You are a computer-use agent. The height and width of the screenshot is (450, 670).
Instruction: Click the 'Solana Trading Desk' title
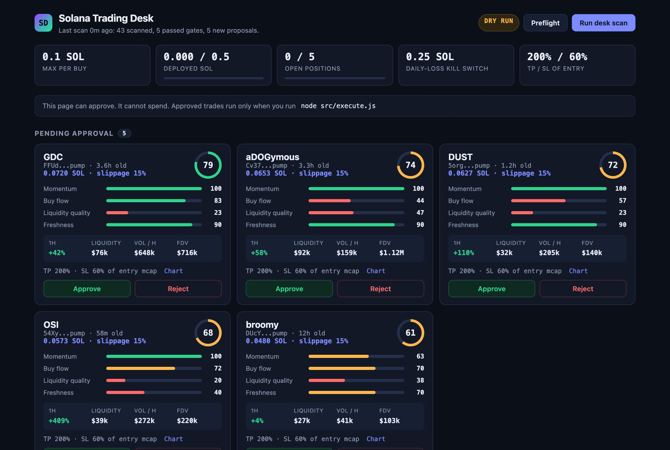(x=106, y=18)
